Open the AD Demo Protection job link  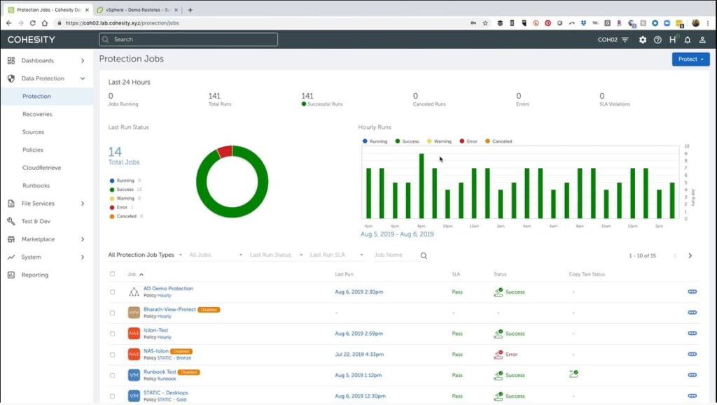(168, 289)
